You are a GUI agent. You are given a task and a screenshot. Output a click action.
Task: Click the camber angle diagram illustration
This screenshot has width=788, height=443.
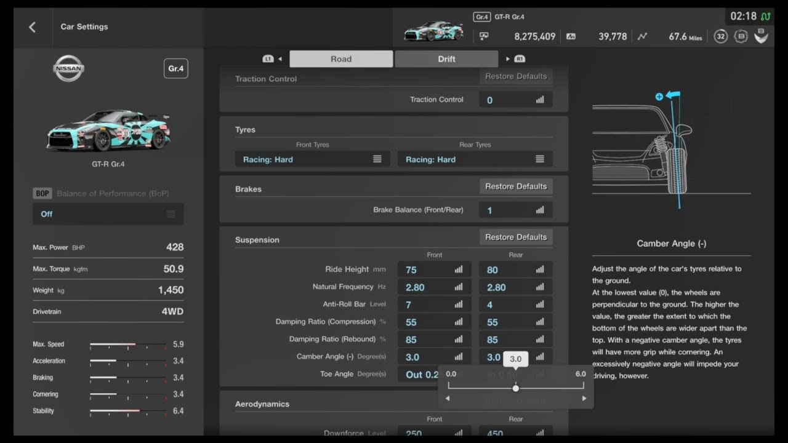(x=671, y=151)
